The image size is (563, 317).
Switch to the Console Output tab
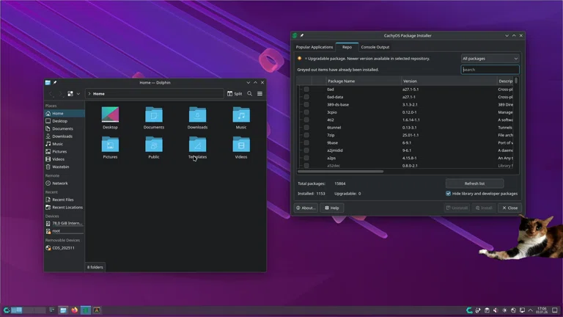click(x=375, y=47)
